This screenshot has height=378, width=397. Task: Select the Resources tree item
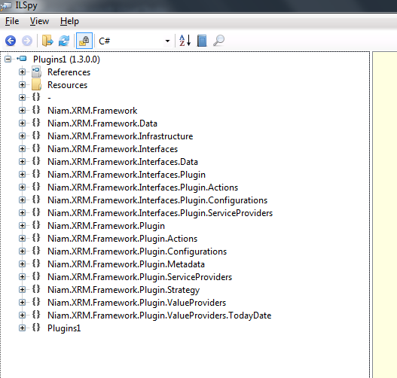[x=67, y=85]
